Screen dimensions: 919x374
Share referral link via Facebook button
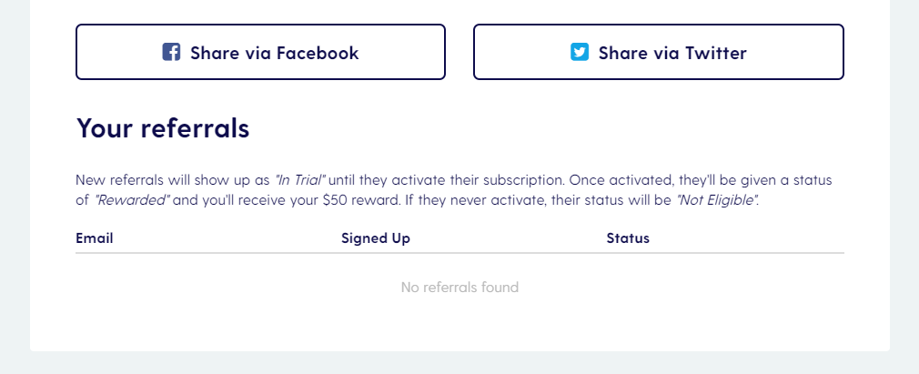[260, 52]
